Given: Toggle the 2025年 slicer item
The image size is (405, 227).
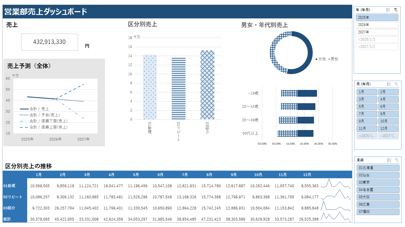Looking at the screenshot, I should [377, 17].
